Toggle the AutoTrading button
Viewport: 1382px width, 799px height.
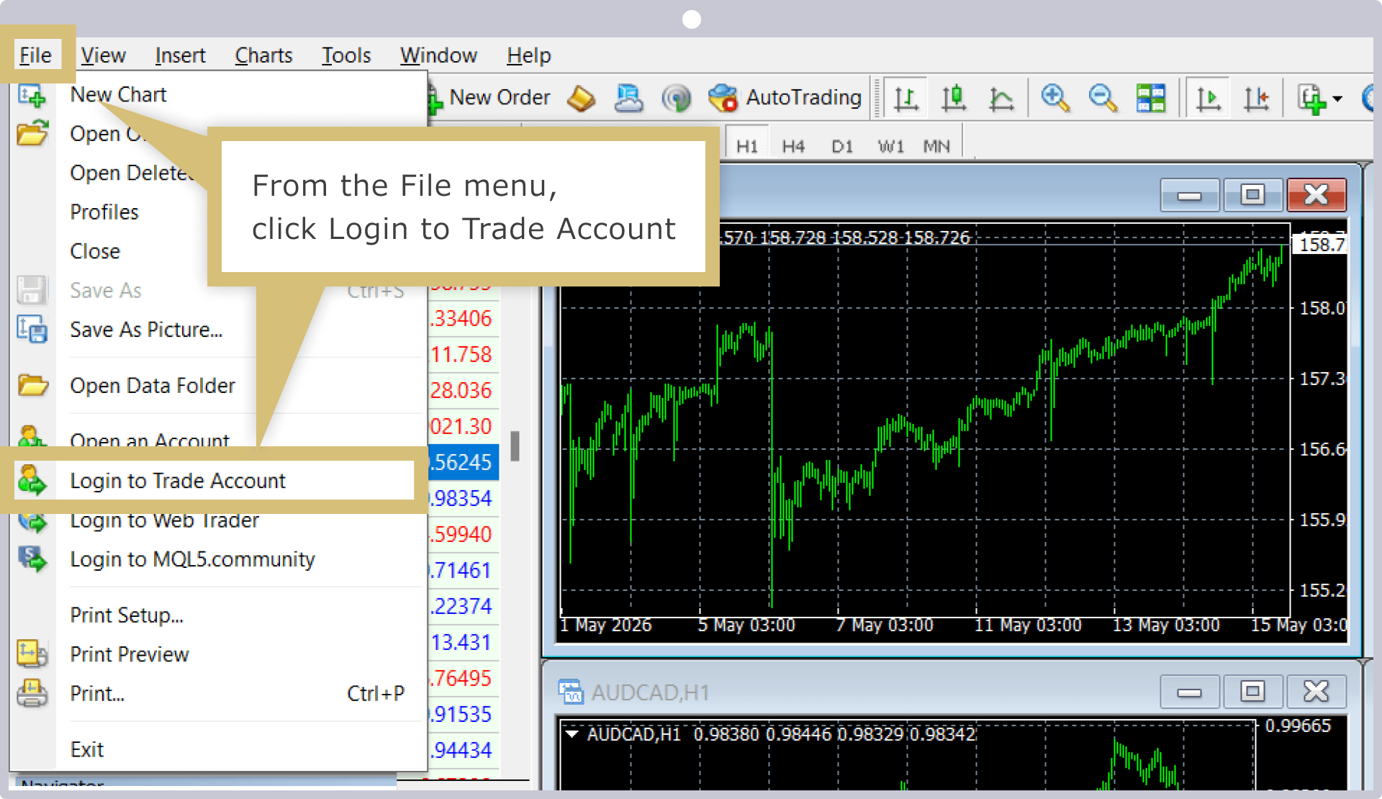pyautogui.click(x=785, y=97)
